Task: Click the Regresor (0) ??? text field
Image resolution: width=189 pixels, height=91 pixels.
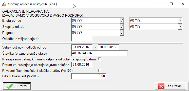Action: point(96,33)
